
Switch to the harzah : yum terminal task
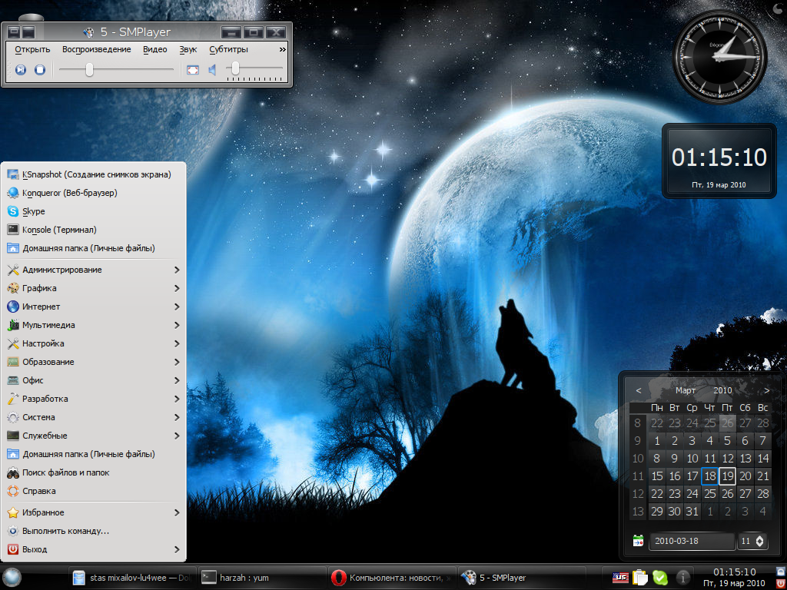pyautogui.click(x=262, y=578)
